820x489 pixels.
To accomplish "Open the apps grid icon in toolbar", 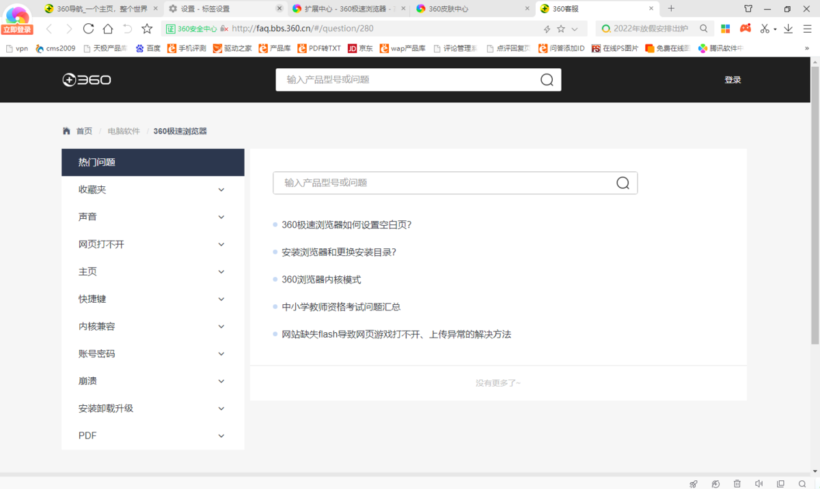I will pos(726,29).
